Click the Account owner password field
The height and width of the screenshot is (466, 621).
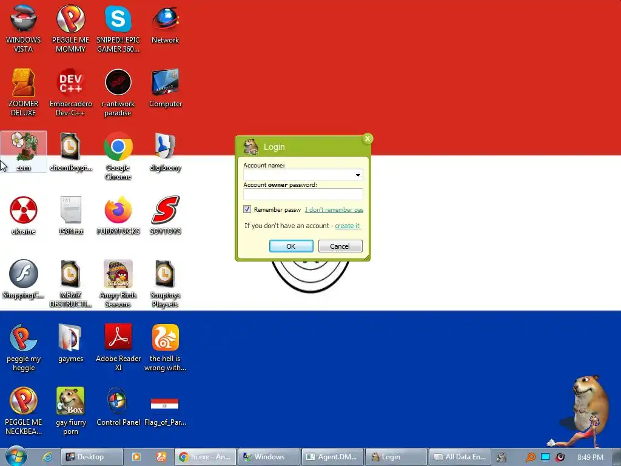(x=303, y=194)
